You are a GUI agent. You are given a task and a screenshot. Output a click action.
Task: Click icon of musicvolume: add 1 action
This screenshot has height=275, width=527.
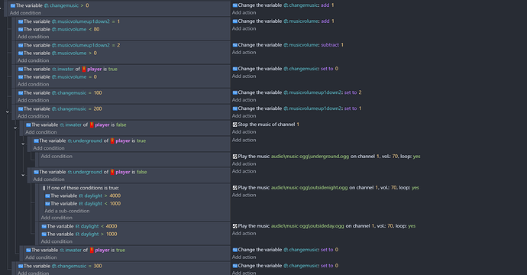pos(235,21)
